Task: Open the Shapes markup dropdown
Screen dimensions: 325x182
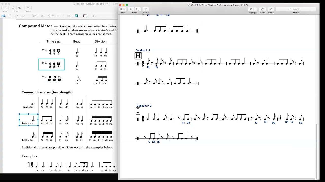Action: point(36,16)
